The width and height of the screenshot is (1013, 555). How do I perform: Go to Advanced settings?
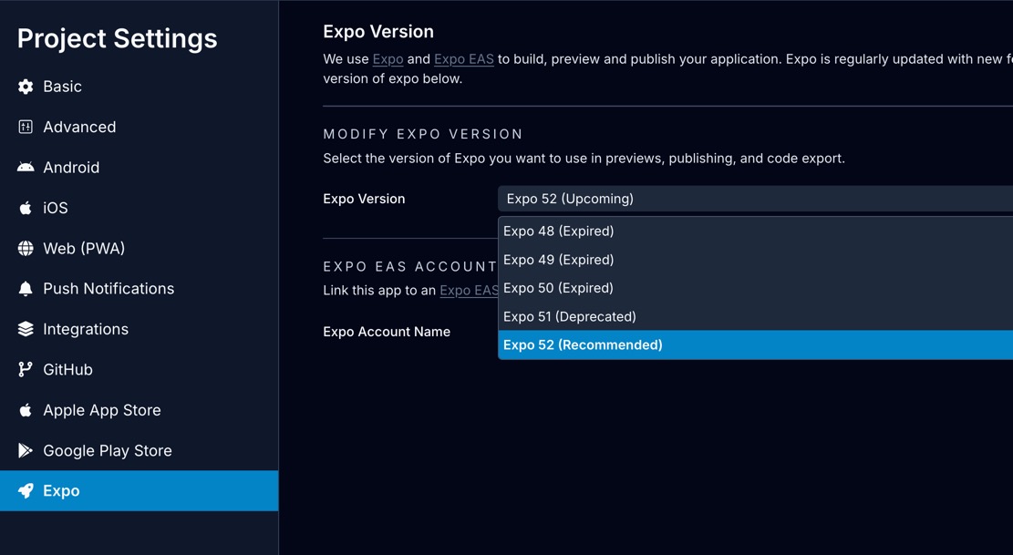tap(139, 128)
